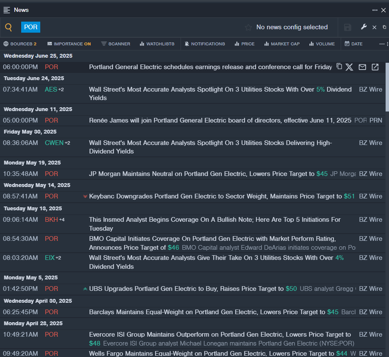Open the Renée James board of directors headline

220,120
